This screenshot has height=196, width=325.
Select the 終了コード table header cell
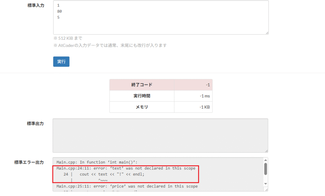(142, 85)
